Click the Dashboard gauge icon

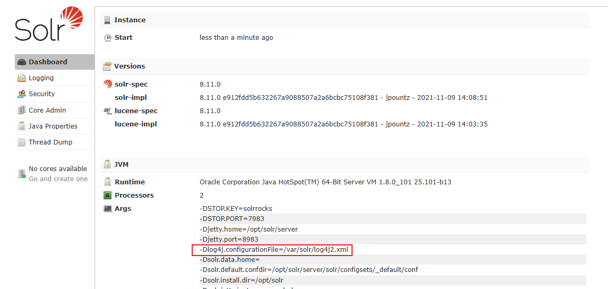point(22,62)
